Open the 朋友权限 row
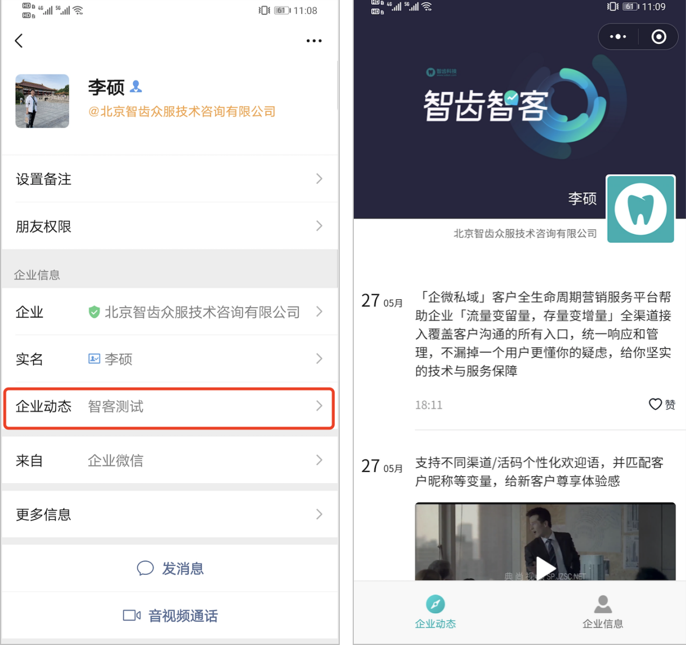The height and width of the screenshot is (645, 686). [170, 226]
